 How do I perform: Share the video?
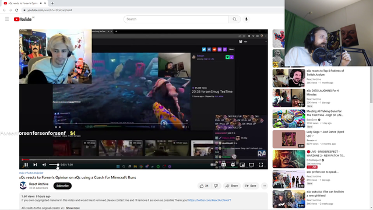tap(232, 185)
